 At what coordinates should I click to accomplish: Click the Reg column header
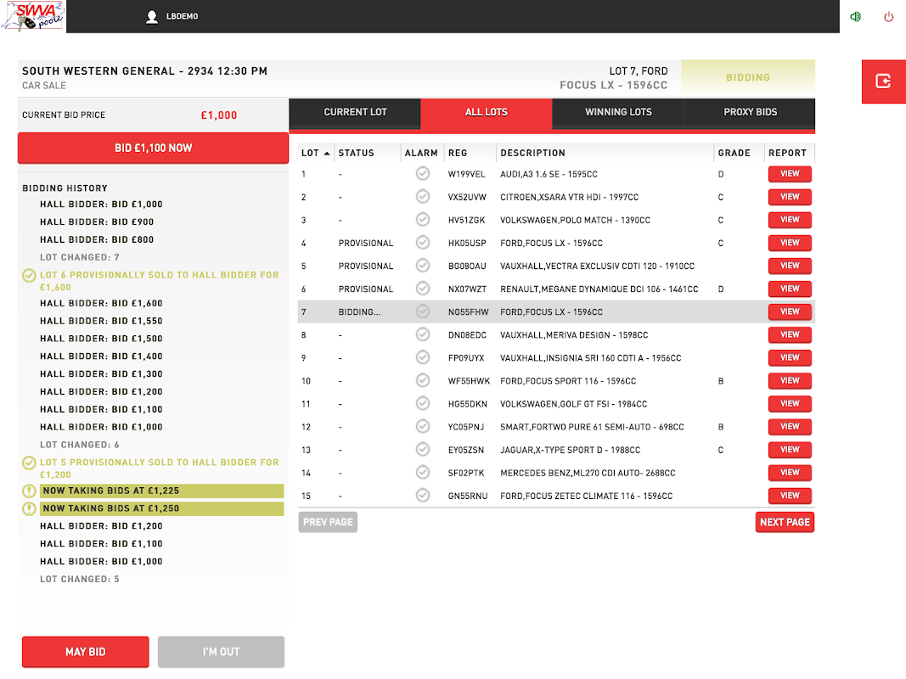point(458,153)
